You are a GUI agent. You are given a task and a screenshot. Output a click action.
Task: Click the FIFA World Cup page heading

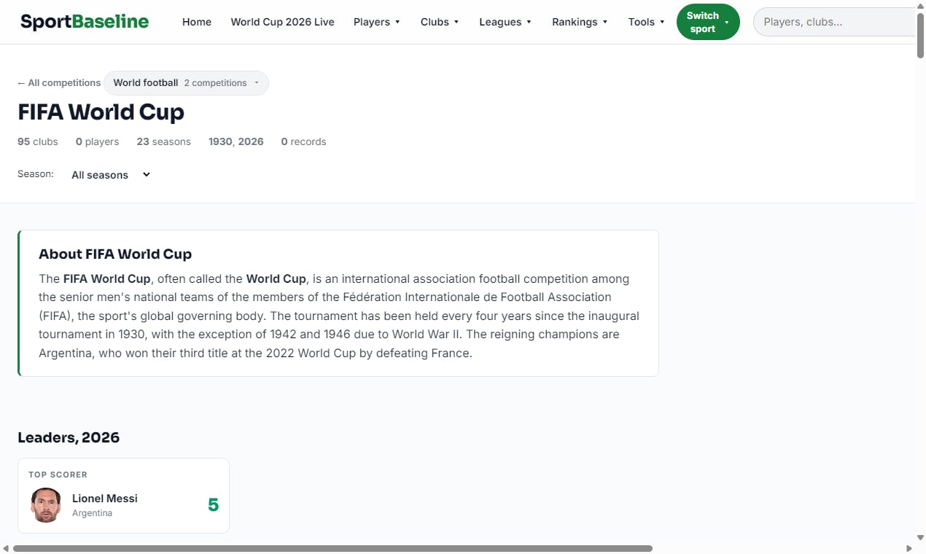point(101,112)
